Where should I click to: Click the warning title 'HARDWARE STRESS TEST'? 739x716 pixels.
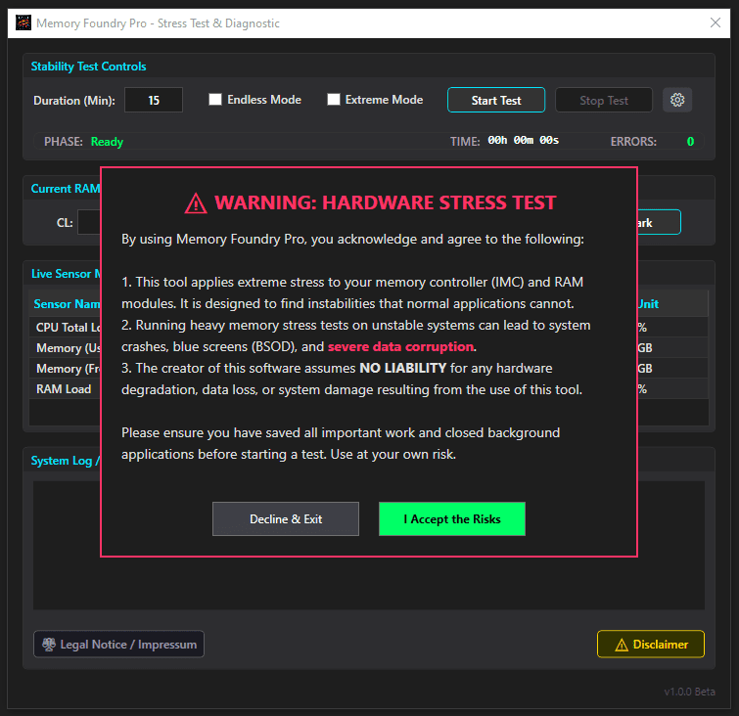tap(439, 202)
